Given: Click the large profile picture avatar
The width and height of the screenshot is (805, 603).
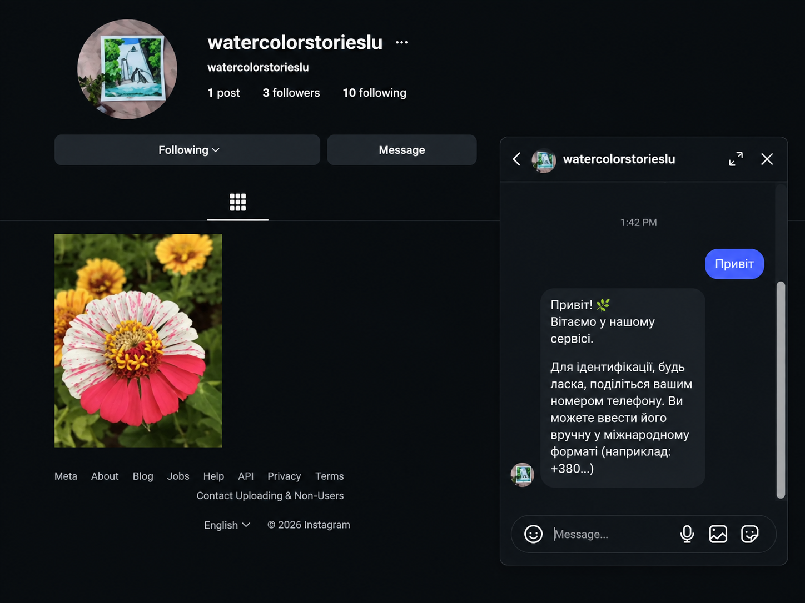Looking at the screenshot, I should [x=127, y=69].
